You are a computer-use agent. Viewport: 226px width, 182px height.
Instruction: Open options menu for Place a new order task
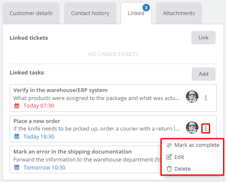206,128
